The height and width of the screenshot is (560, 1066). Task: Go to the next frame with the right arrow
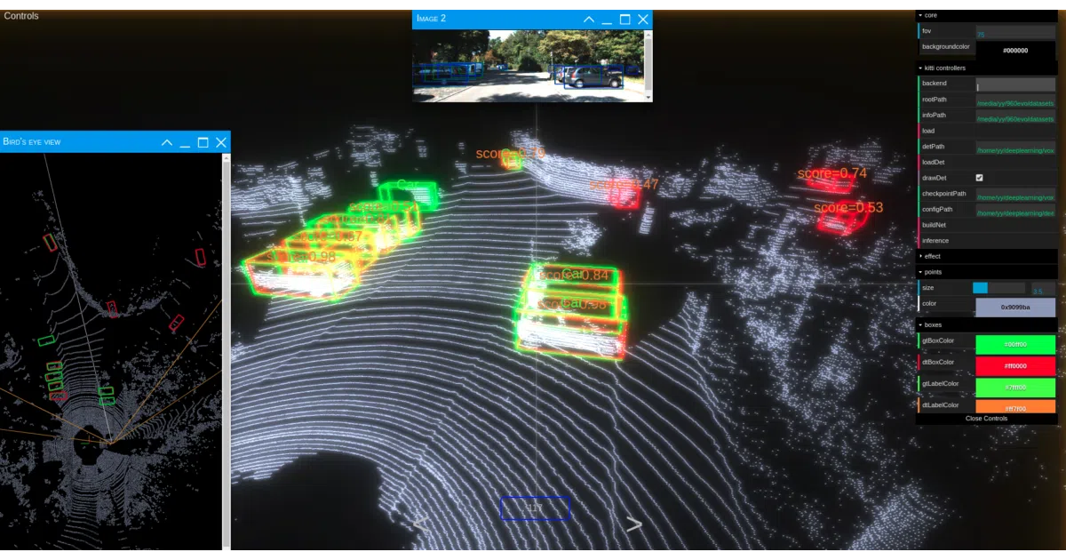[634, 524]
